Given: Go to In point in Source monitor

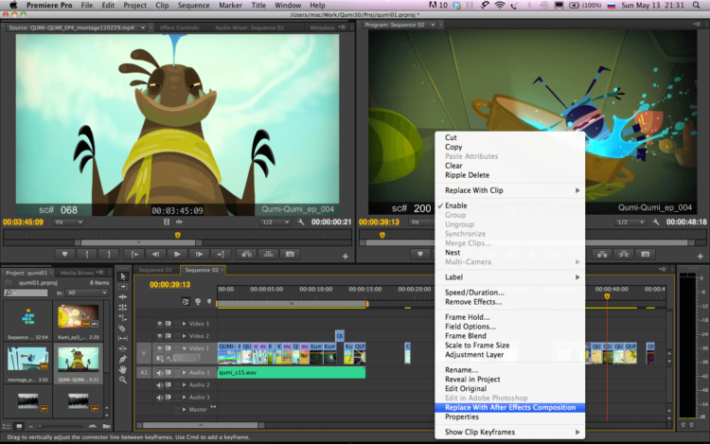Looking at the screenshot, I should [134, 255].
